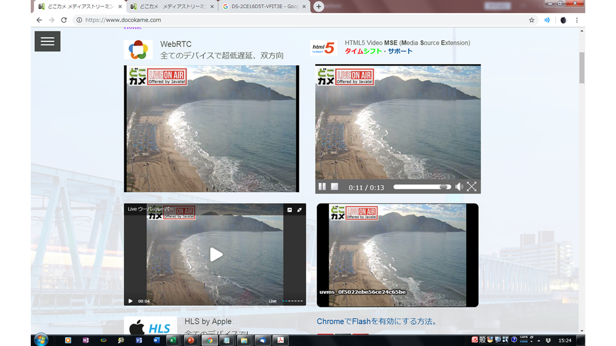
Task: Open Visio from the taskbar
Action: [x=139, y=340]
